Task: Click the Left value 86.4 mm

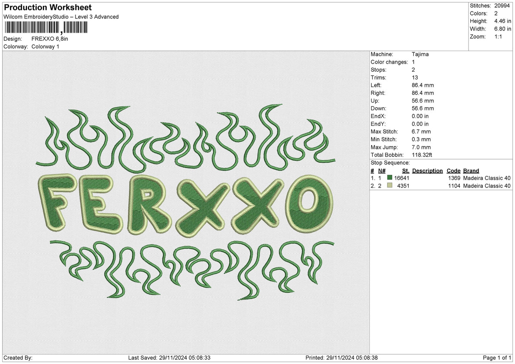Action: click(423, 85)
